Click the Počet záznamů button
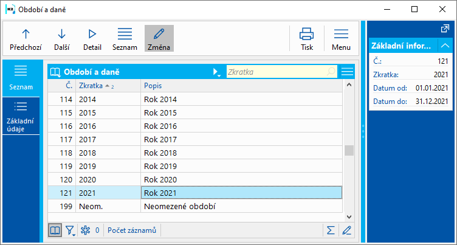 point(132,230)
